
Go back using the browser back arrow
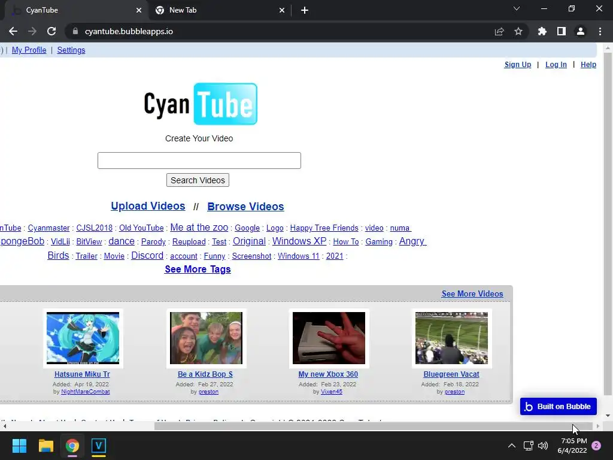pyautogui.click(x=13, y=31)
